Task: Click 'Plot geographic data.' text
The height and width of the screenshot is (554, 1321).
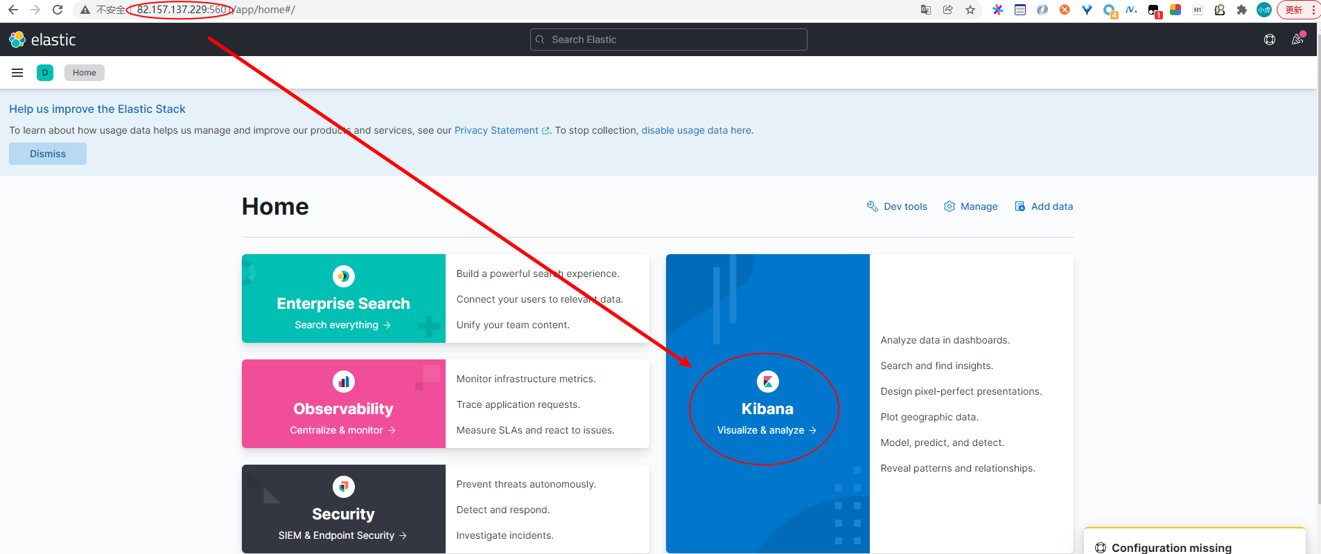Action: pos(929,417)
